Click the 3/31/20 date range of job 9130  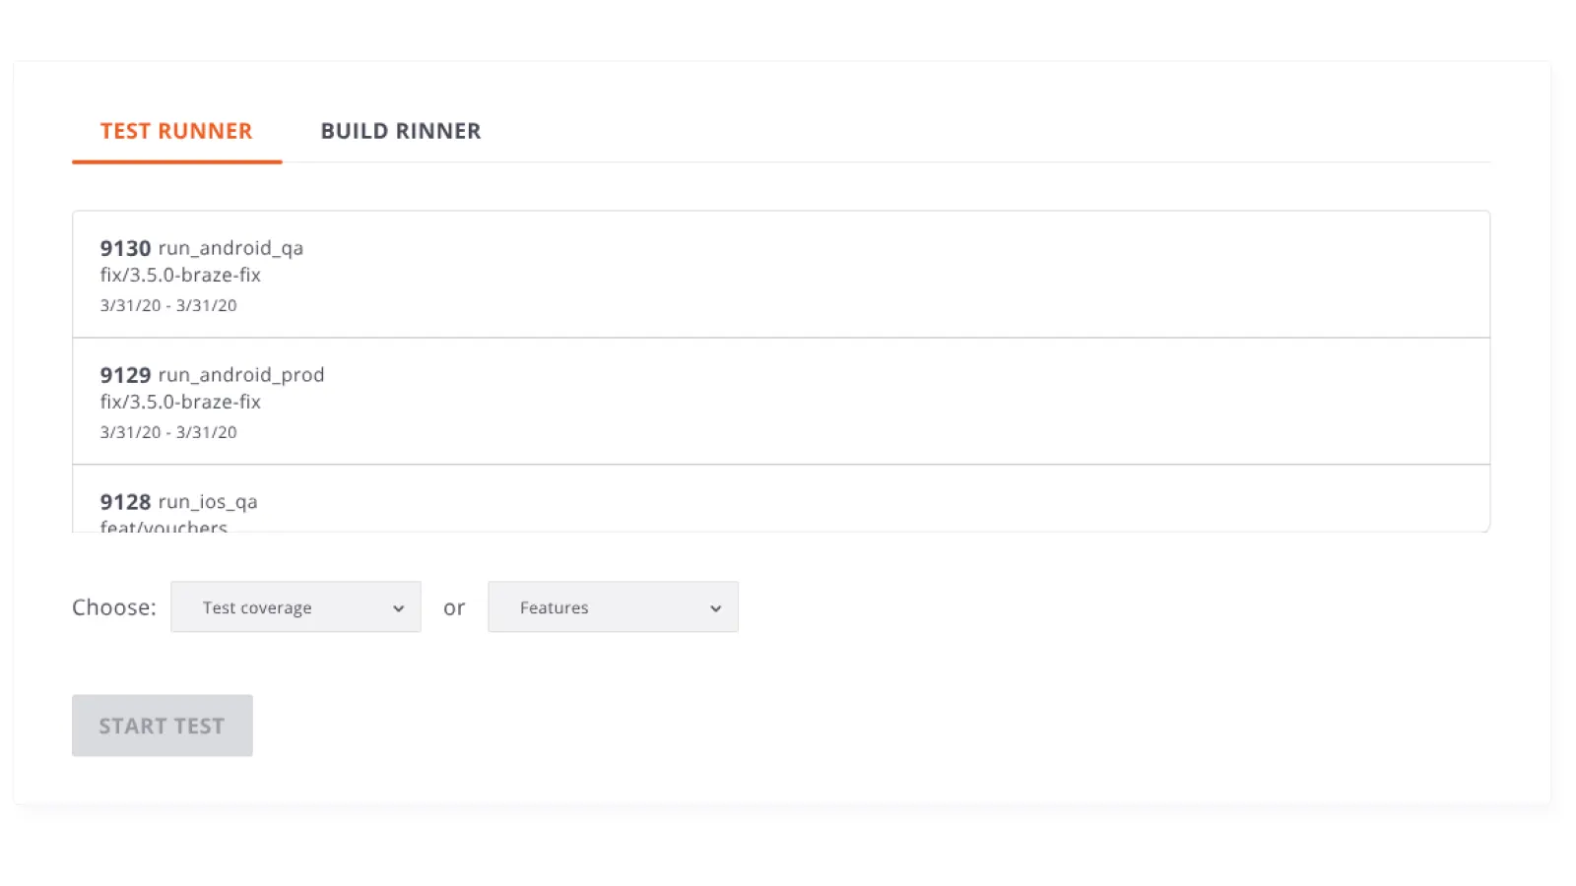pos(168,306)
